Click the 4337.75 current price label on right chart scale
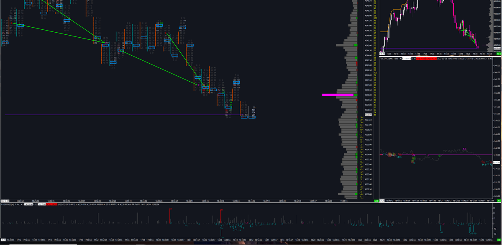This screenshot has height=245, width=502. pyautogui.click(x=497, y=162)
